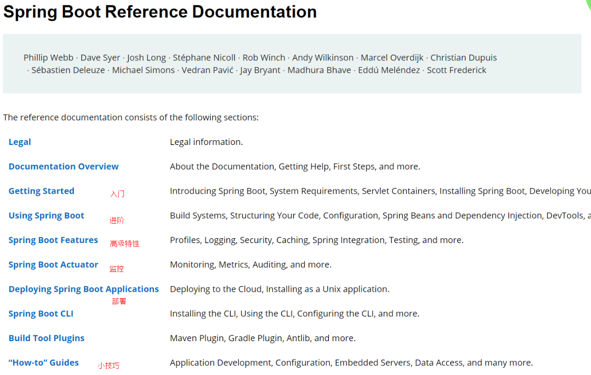Click the description "Monitoring, Metrics, Auditing, and more."

(251, 265)
